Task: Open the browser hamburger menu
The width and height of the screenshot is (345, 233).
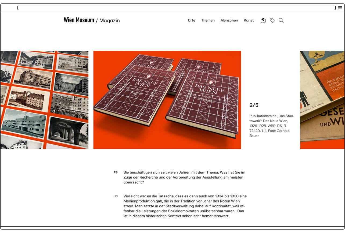Action: click(x=340, y=8)
